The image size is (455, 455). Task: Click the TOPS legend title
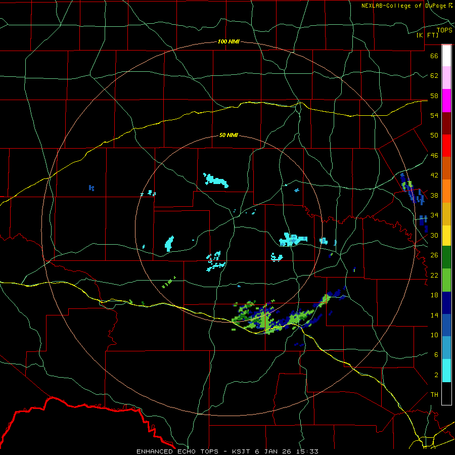pyautogui.click(x=444, y=30)
